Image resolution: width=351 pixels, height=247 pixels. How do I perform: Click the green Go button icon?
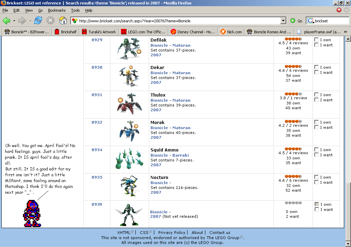tap(293, 21)
